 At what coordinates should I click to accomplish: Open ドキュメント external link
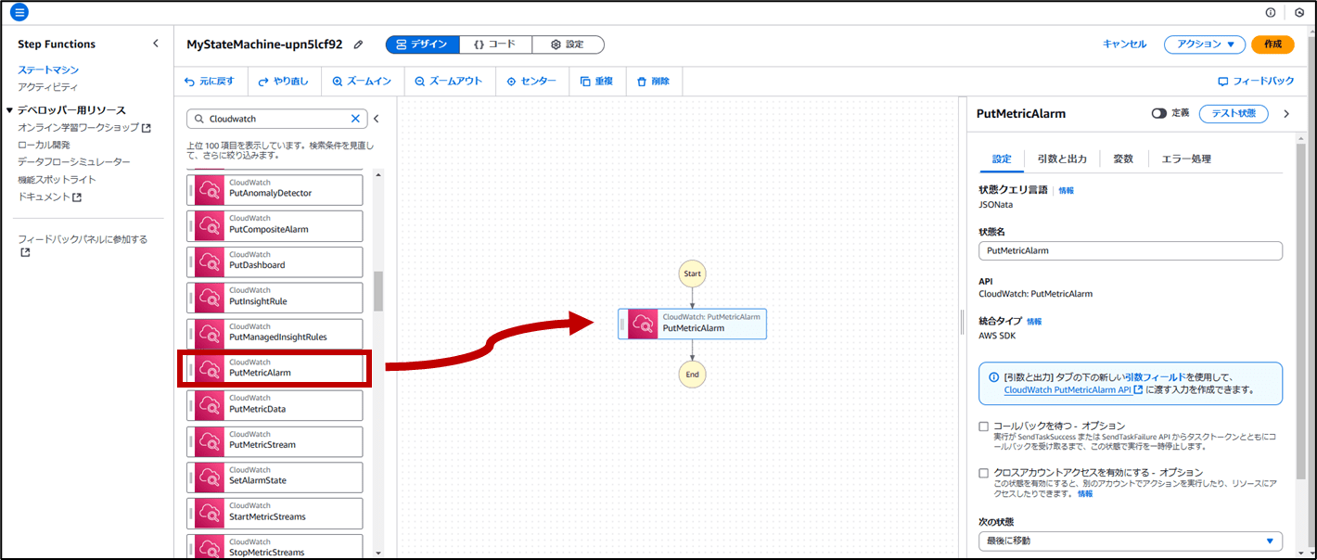(50, 197)
